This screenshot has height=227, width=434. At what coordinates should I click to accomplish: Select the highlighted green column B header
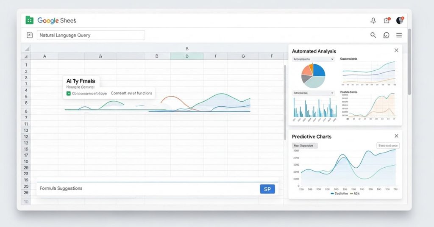tap(187, 56)
